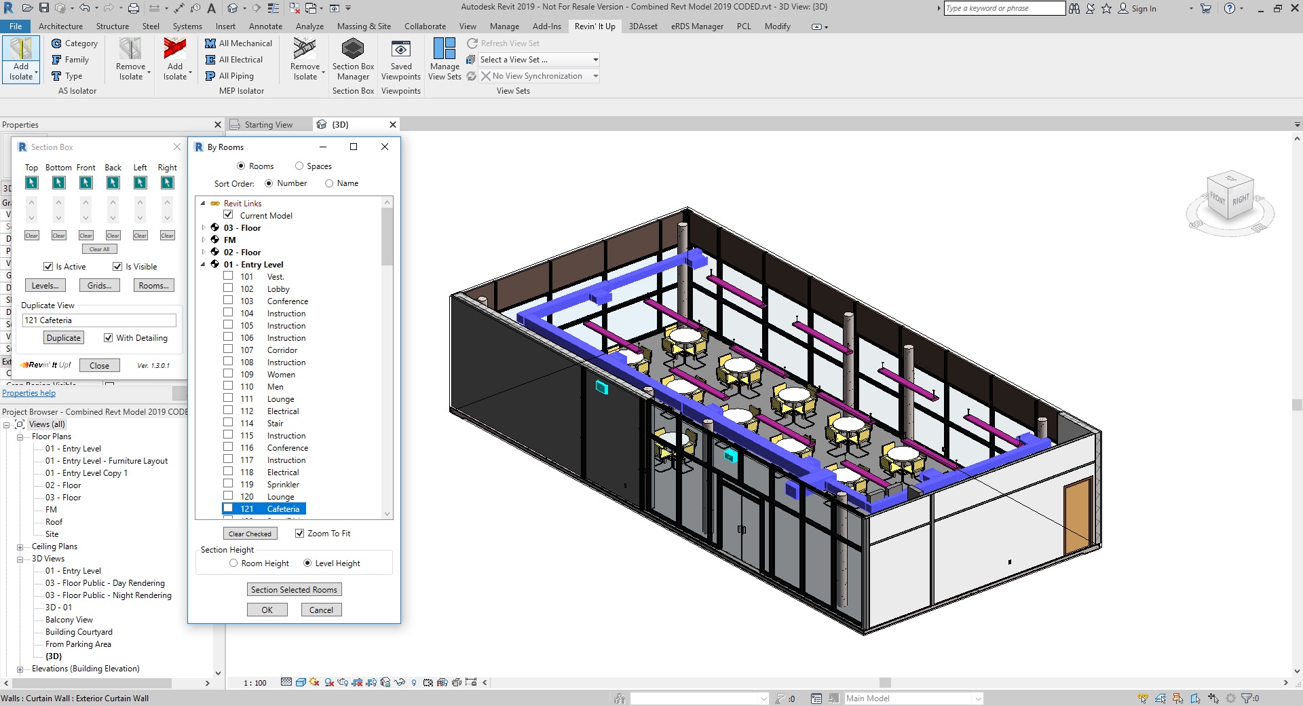
Task: Click the Section Selected Rooms button
Action: coord(294,590)
